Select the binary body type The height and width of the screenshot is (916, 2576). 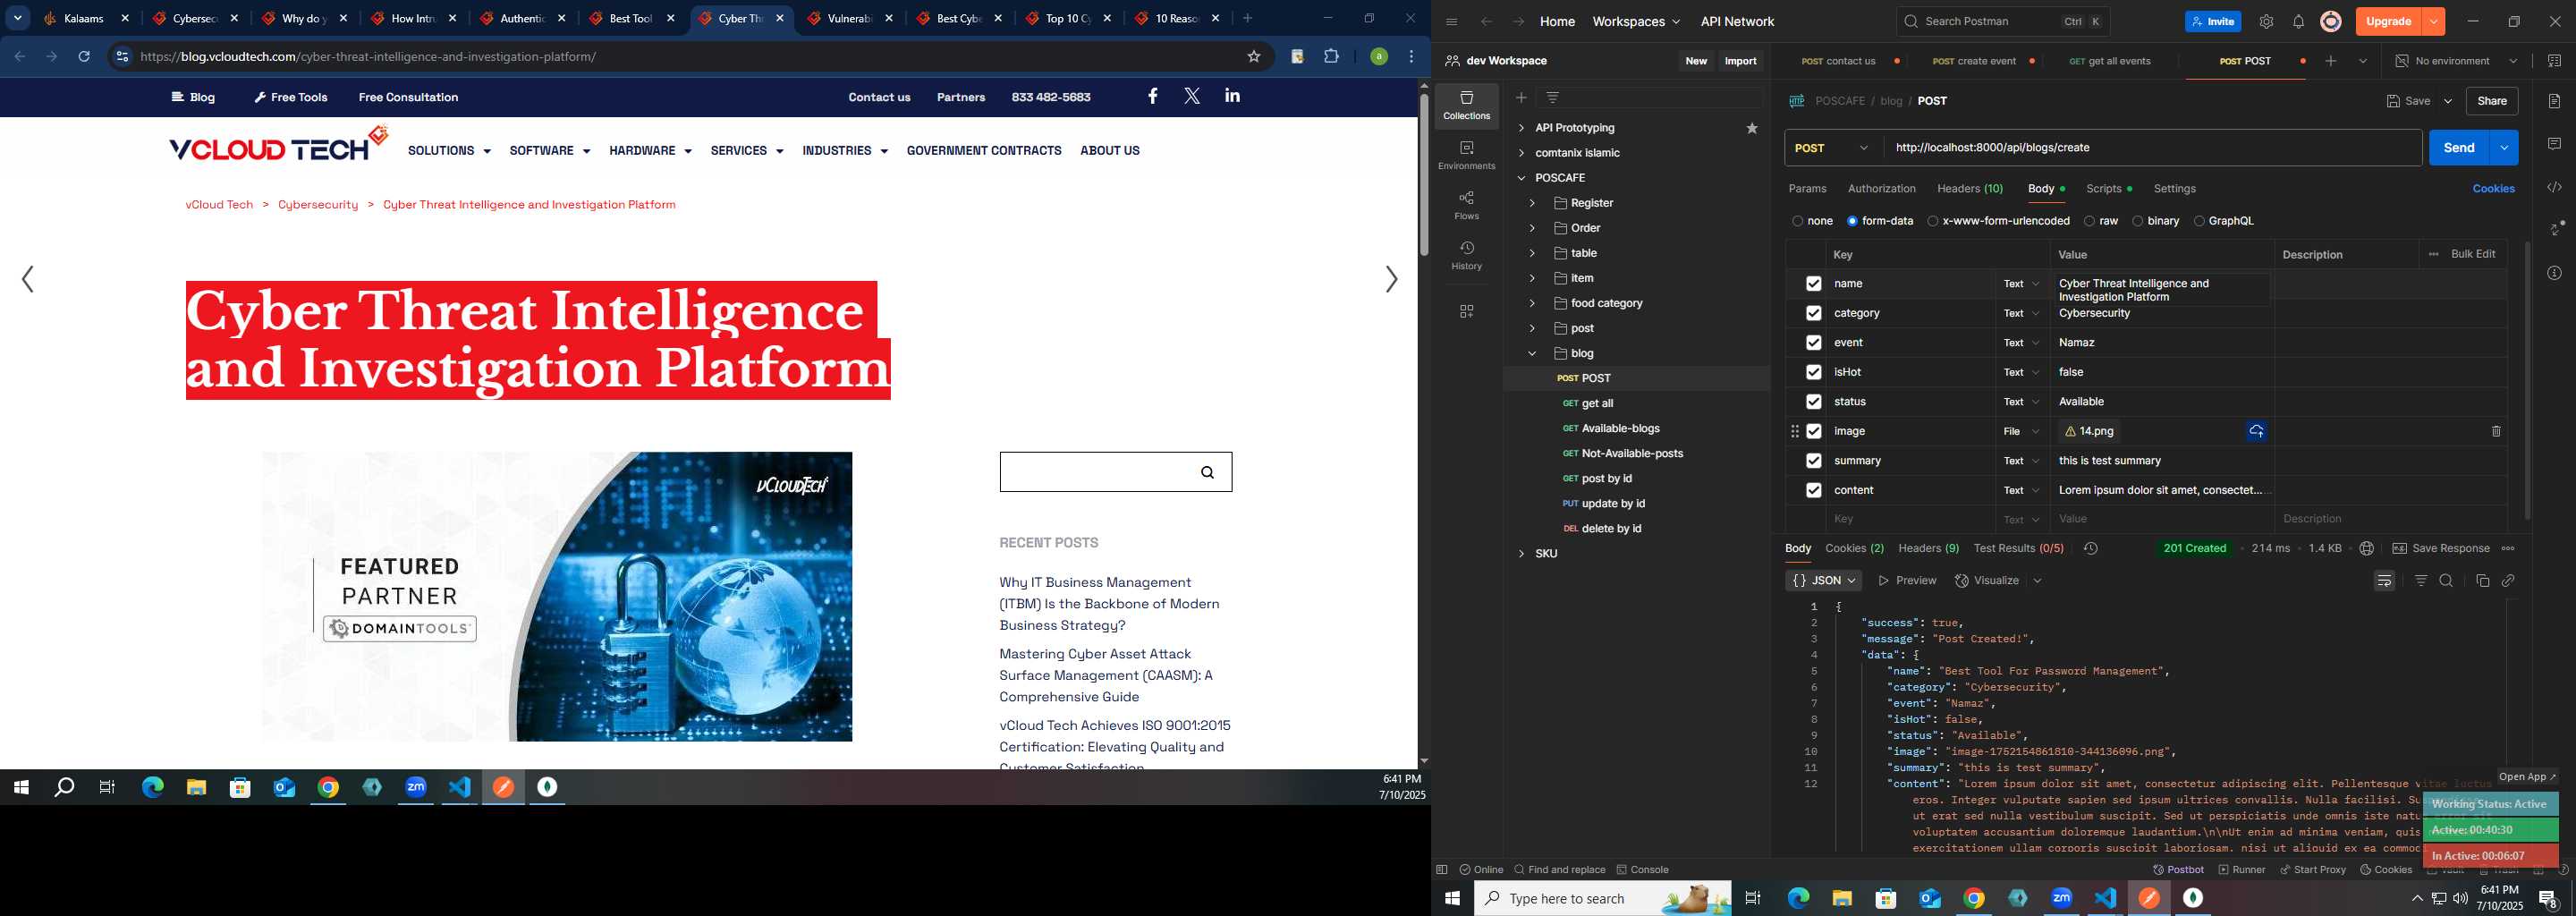(x=2137, y=221)
